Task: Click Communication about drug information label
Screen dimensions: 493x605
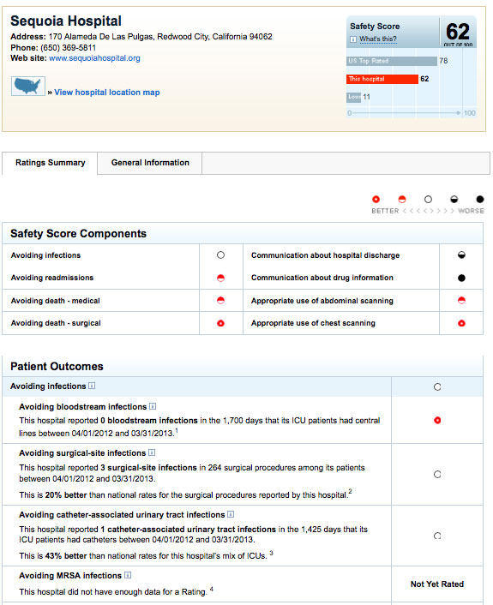Action: click(x=322, y=278)
